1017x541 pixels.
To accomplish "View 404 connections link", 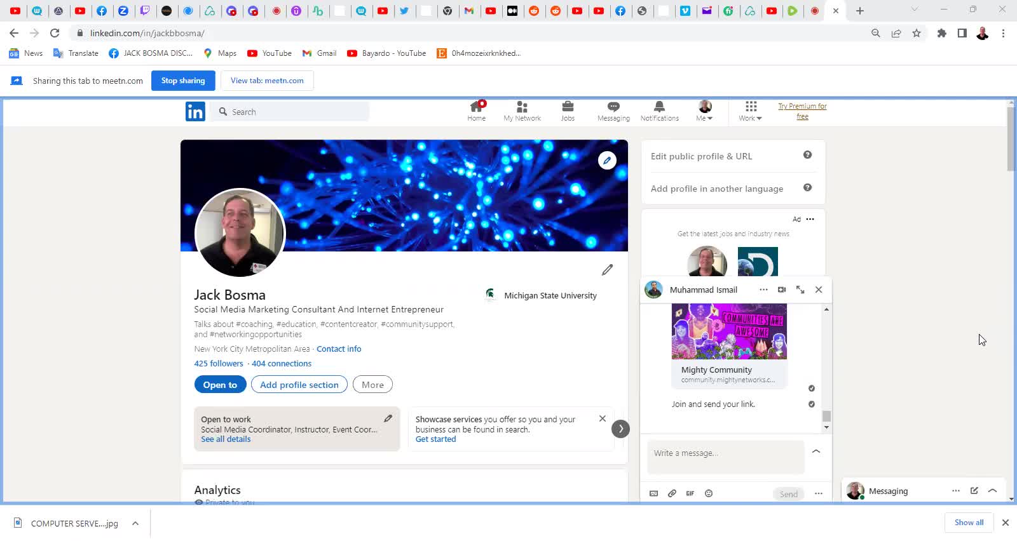I will (x=282, y=363).
